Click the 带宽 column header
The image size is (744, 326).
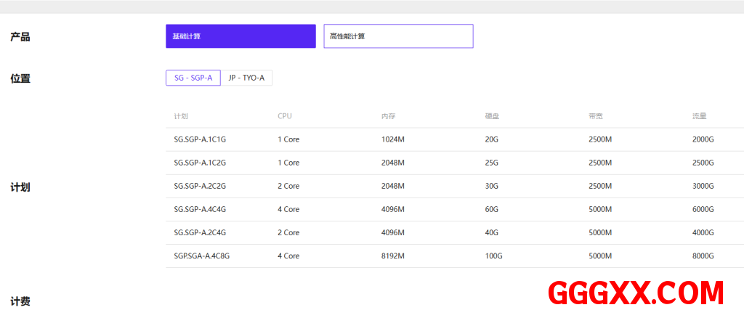(x=596, y=116)
